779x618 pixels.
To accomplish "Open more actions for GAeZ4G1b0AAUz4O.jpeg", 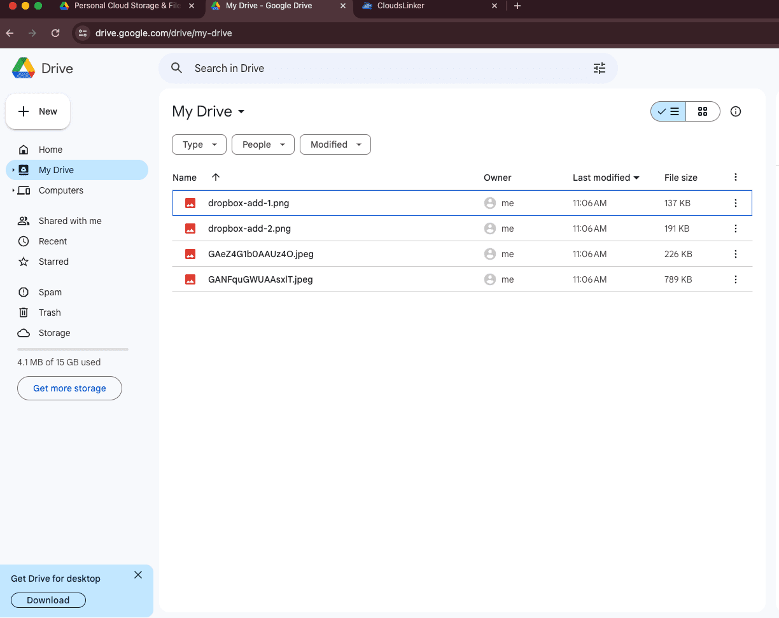I will pos(736,254).
